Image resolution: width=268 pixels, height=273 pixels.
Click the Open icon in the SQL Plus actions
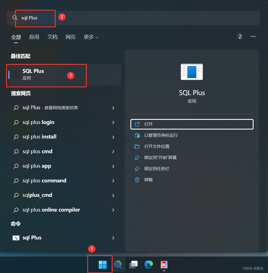click(137, 124)
